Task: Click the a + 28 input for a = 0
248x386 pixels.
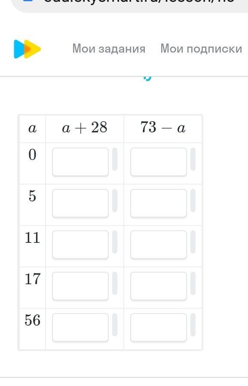Action: [80, 162]
